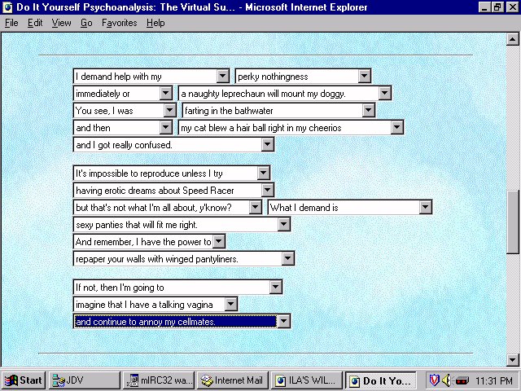Click the clock showing 11:31 PM

pyautogui.click(x=496, y=380)
